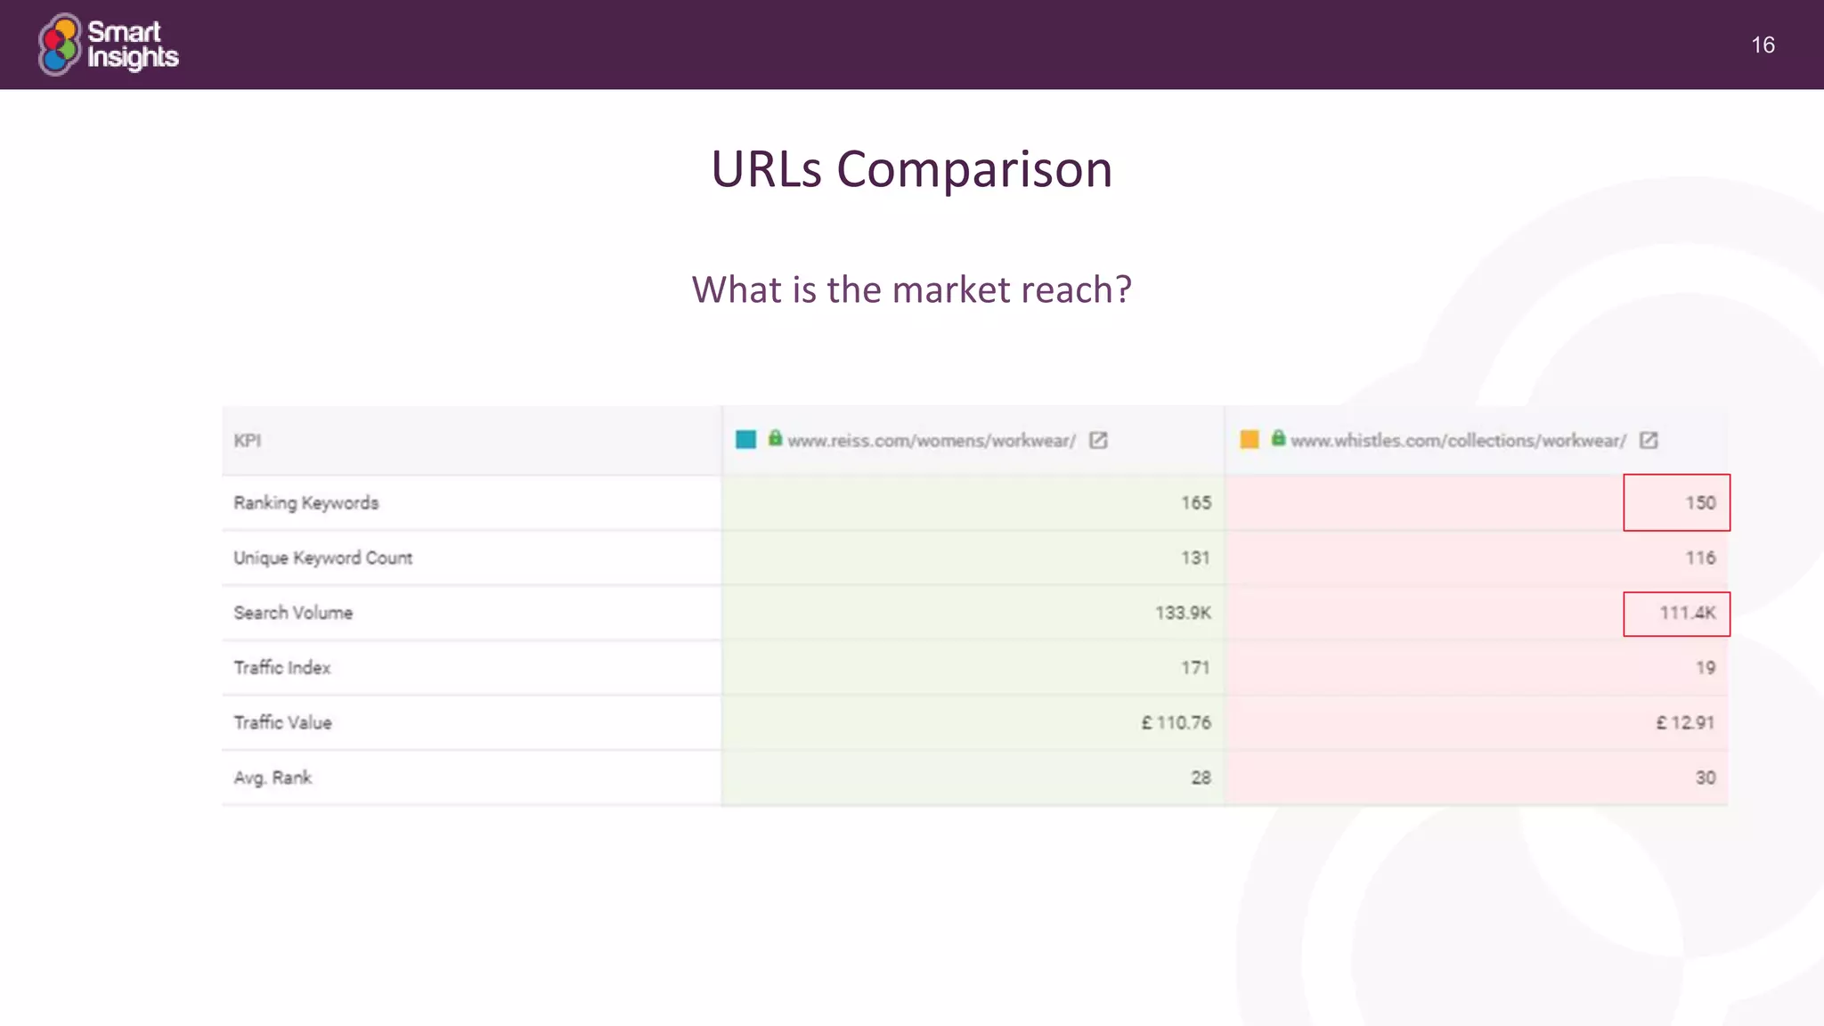Click the value 150 in whistles column
This screenshot has height=1026, width=1824.
click(x=1700, y=502)
